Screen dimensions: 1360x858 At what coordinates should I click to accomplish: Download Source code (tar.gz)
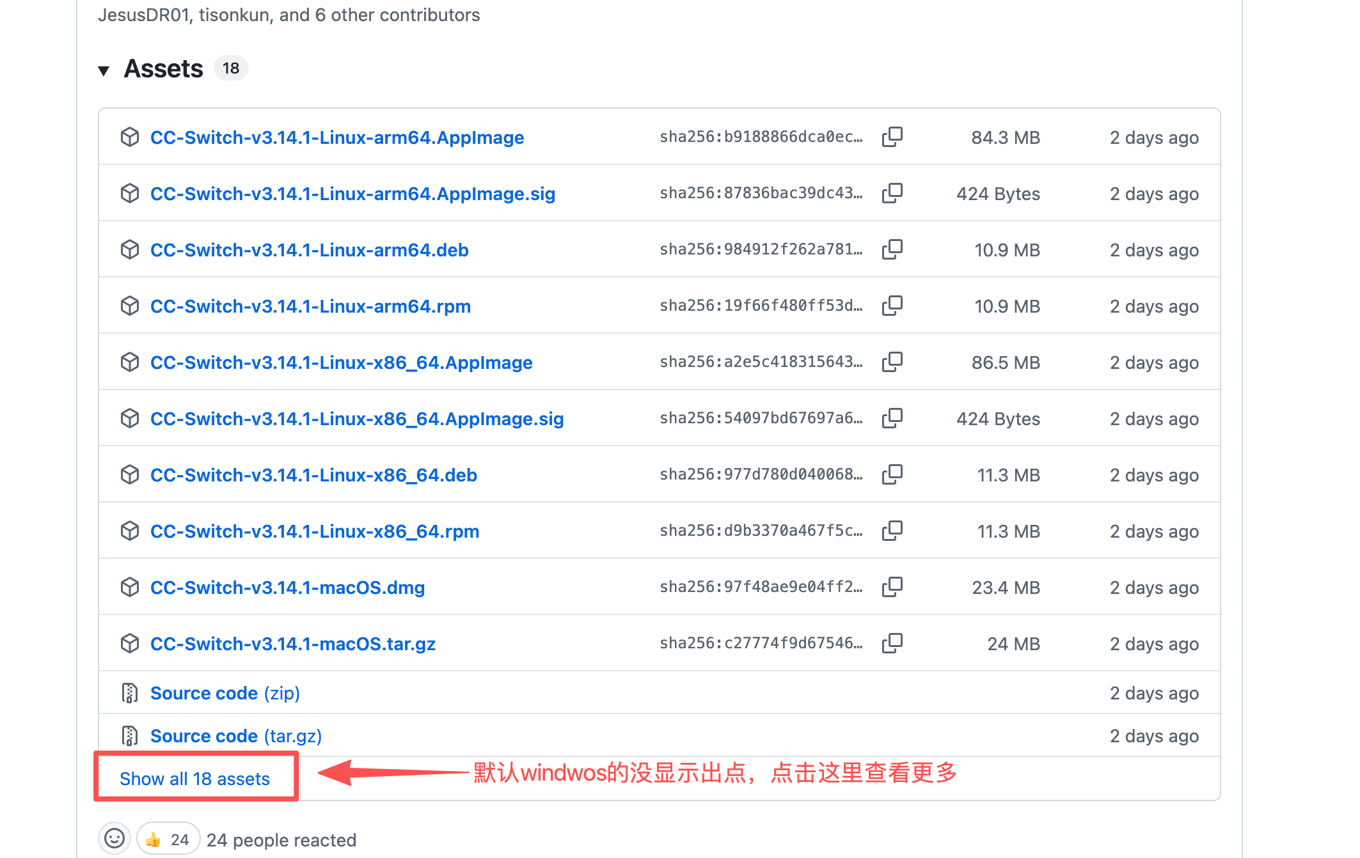point(236,736)
